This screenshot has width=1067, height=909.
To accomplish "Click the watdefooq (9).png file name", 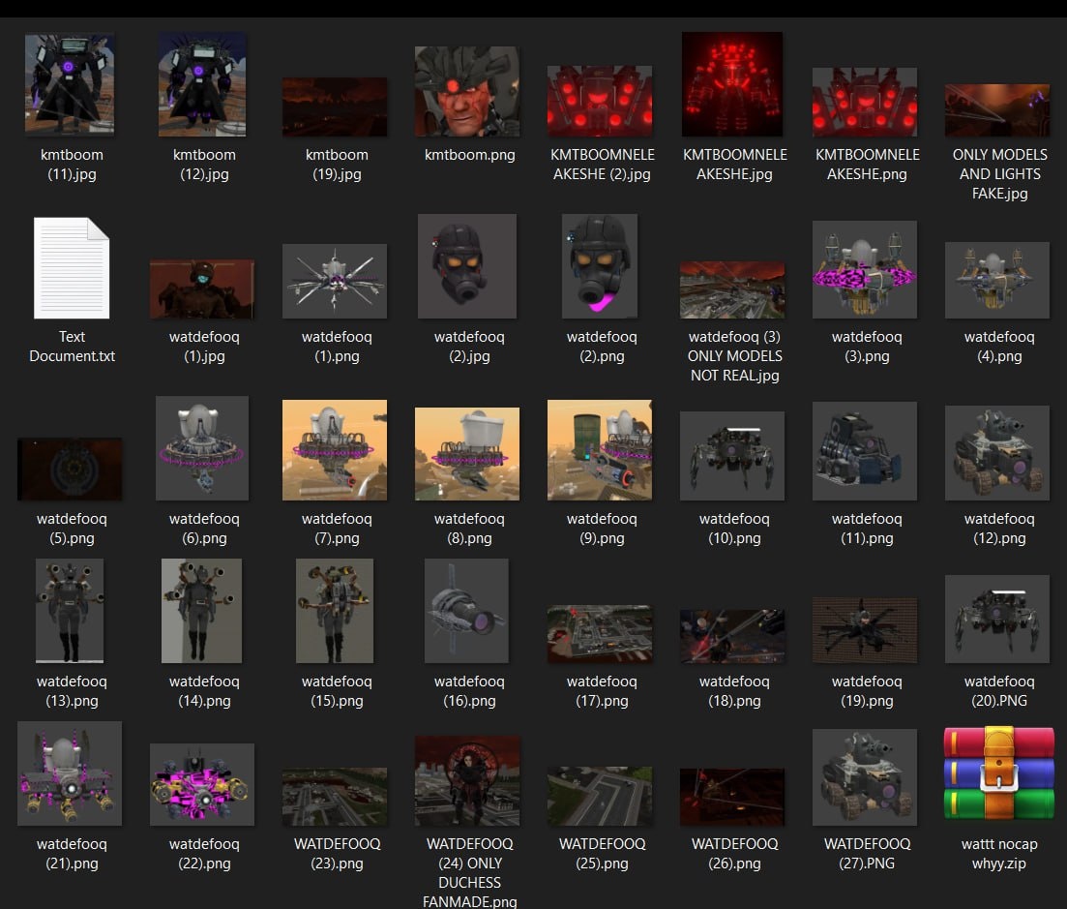I will click(x=603, y=529).
